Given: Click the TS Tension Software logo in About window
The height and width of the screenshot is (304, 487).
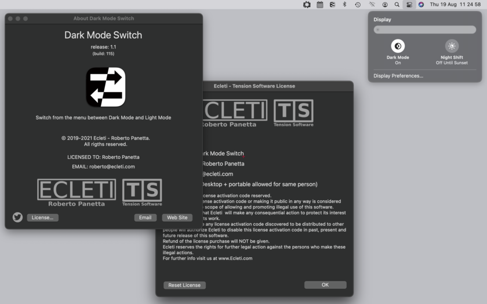Looking at the screenshot, I should (142, 193).
